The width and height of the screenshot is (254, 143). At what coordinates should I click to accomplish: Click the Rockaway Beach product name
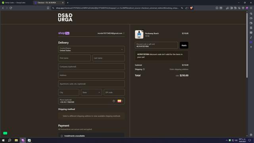click(152, 33)
